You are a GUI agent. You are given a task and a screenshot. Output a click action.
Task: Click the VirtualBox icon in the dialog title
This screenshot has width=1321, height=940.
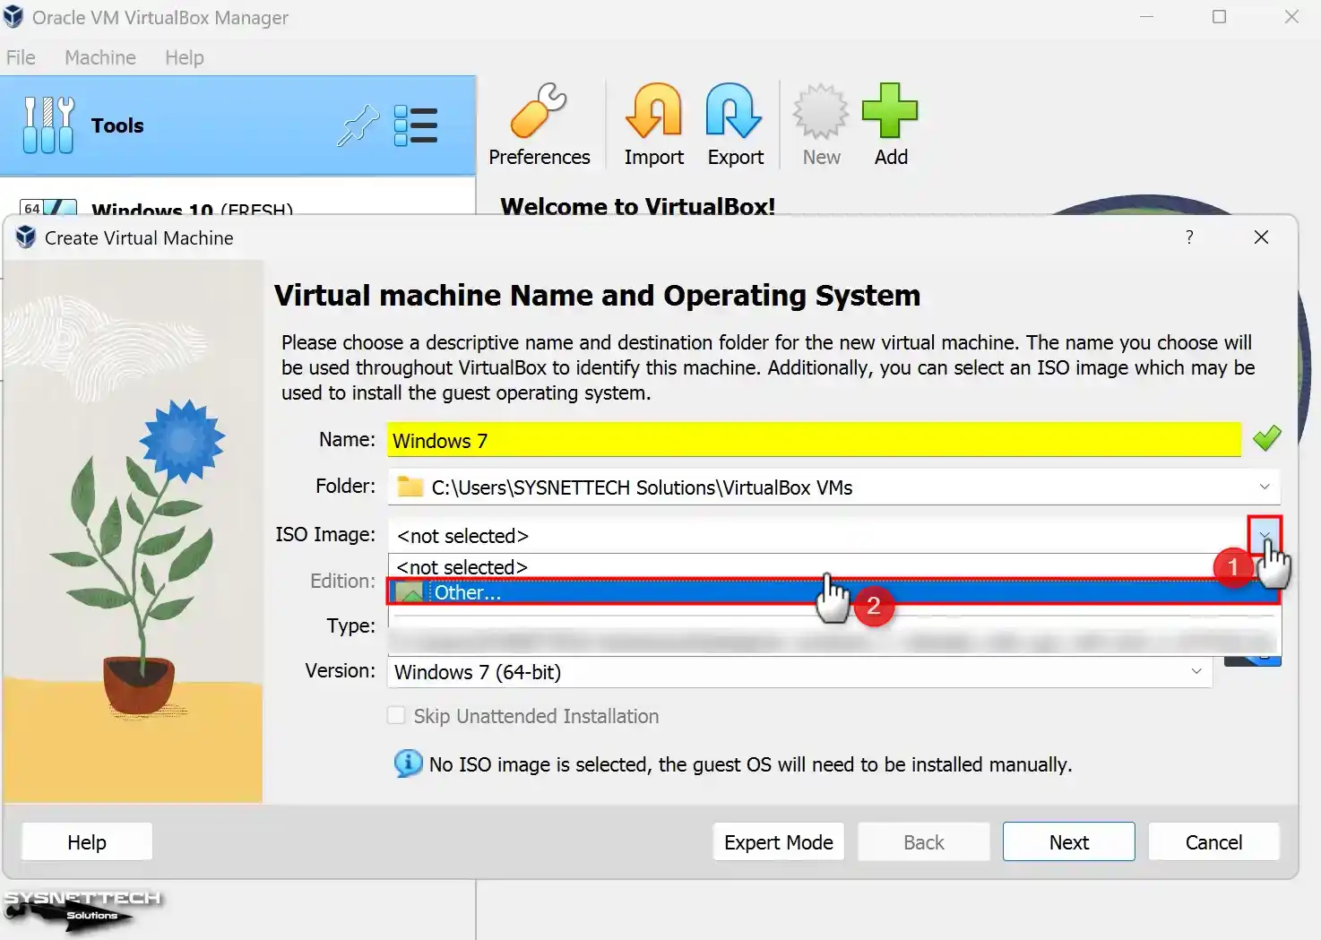coord(26,237)
